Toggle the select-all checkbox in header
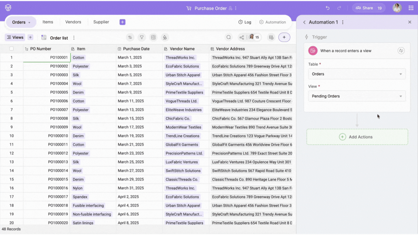418x235 pixels. 12,49
